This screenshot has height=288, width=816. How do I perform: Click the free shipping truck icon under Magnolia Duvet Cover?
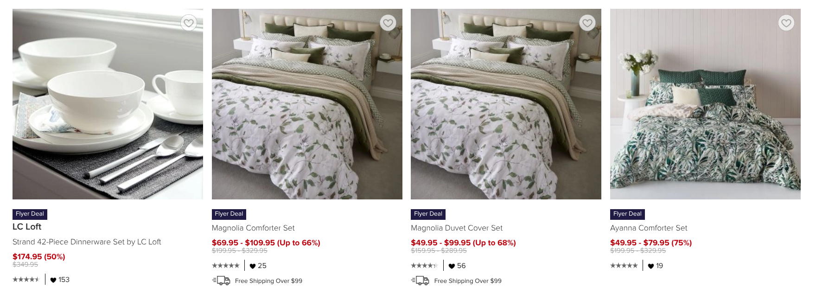pos(420,281)
